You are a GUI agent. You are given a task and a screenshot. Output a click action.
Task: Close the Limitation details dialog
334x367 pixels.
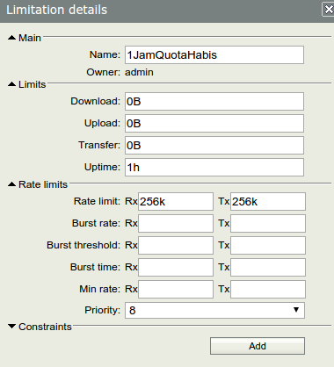328,10
